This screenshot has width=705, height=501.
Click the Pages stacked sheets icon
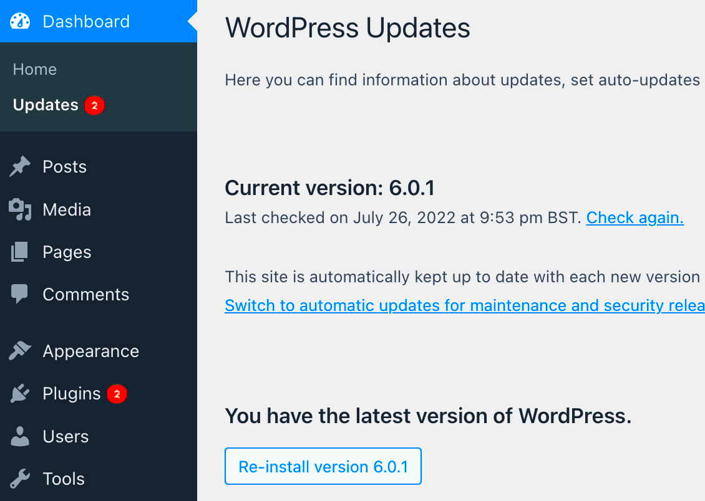click(x=19, y=252)
